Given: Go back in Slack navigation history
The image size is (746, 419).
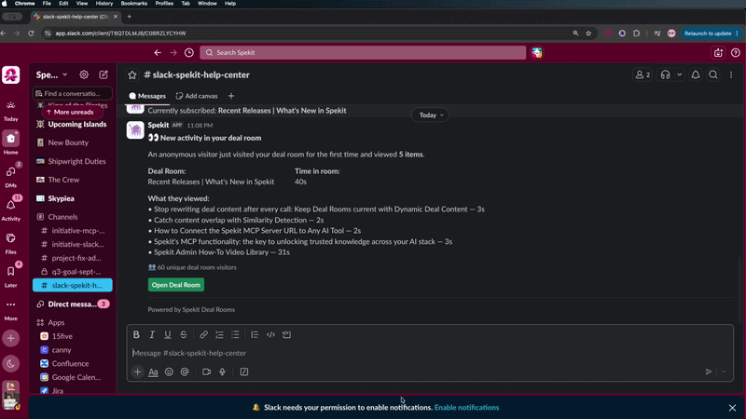Looking at the screenshot, I should [158, 53].
